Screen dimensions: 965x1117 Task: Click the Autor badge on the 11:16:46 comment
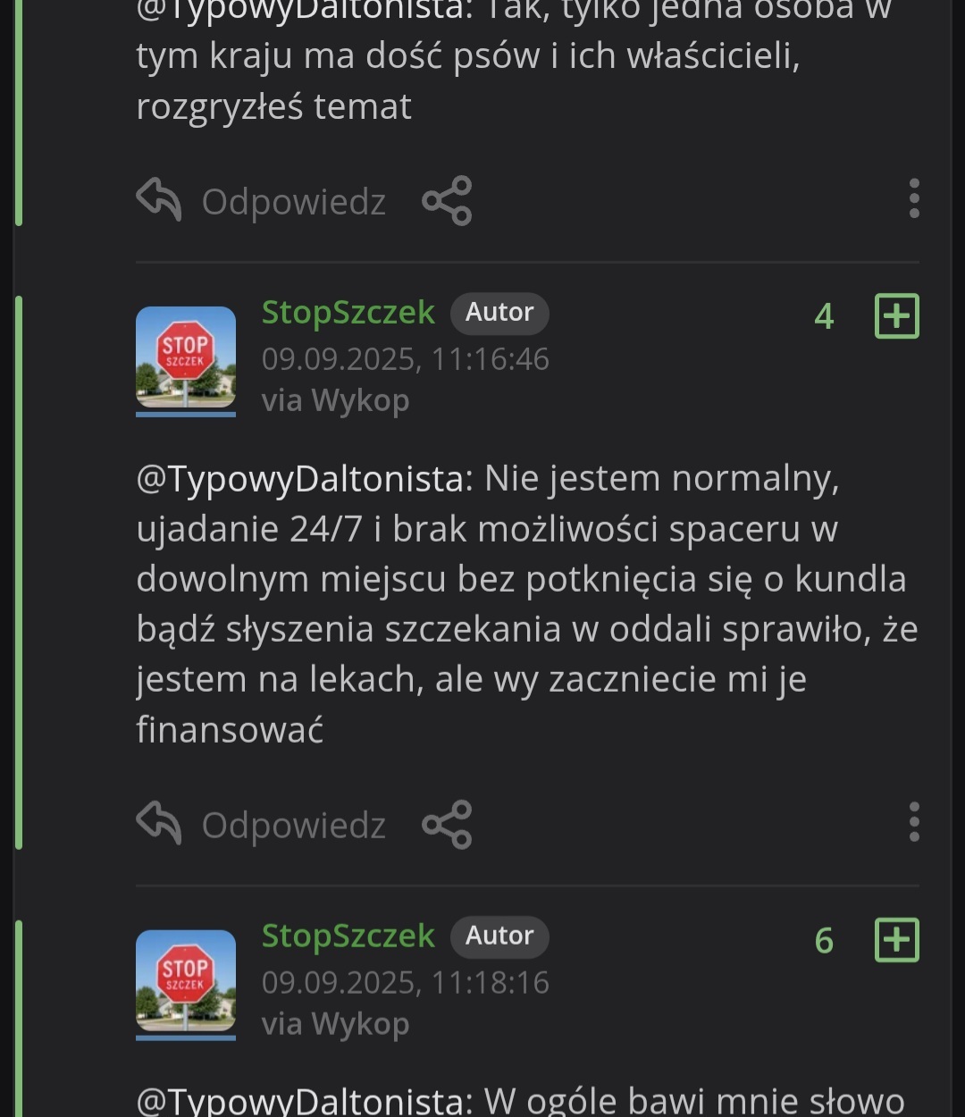pyautogui.click(x=499, y=313)
